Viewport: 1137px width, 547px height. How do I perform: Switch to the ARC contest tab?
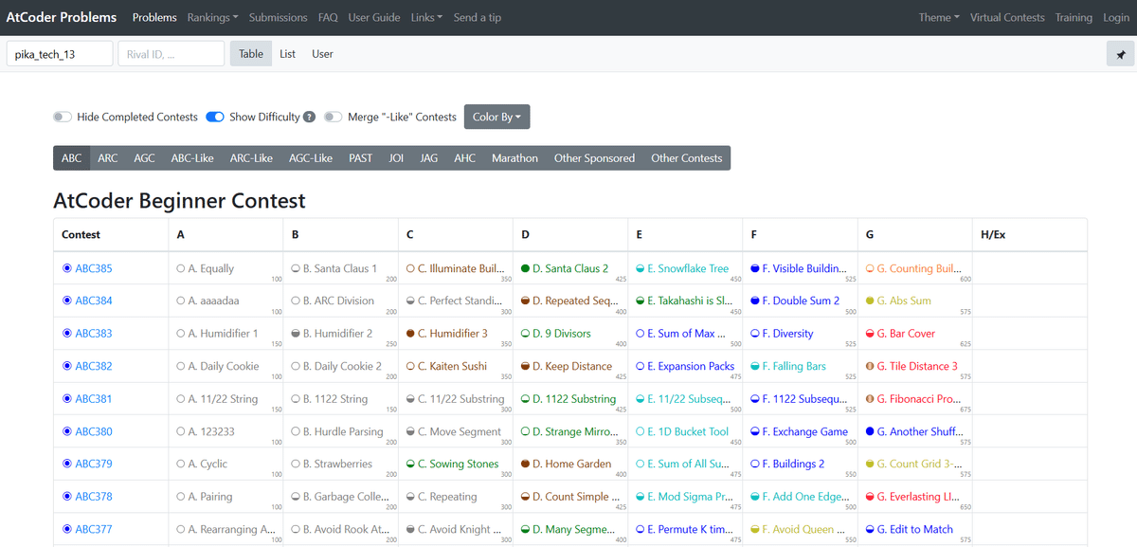[108, 158]
